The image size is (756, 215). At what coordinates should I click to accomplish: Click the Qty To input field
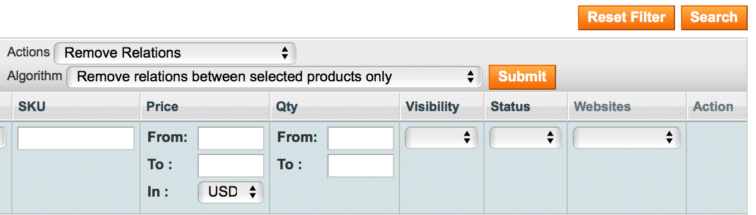(361, 166)
